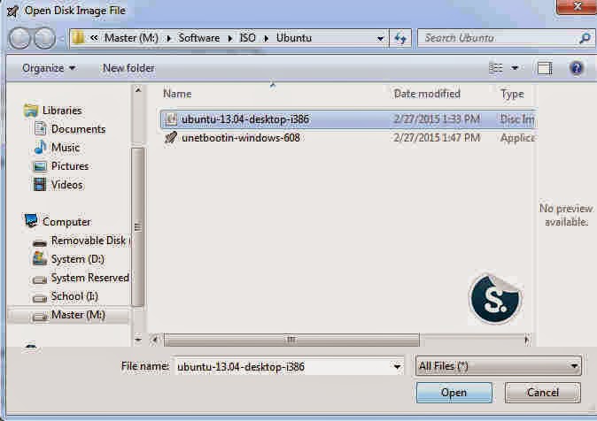Click date 2/27/2015 1:47 PM
The height and width of the screenshot is (421, 597).
[x=437, y=138]
